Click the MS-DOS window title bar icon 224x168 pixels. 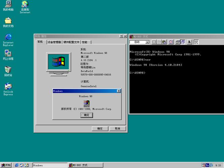pos(131,37)
